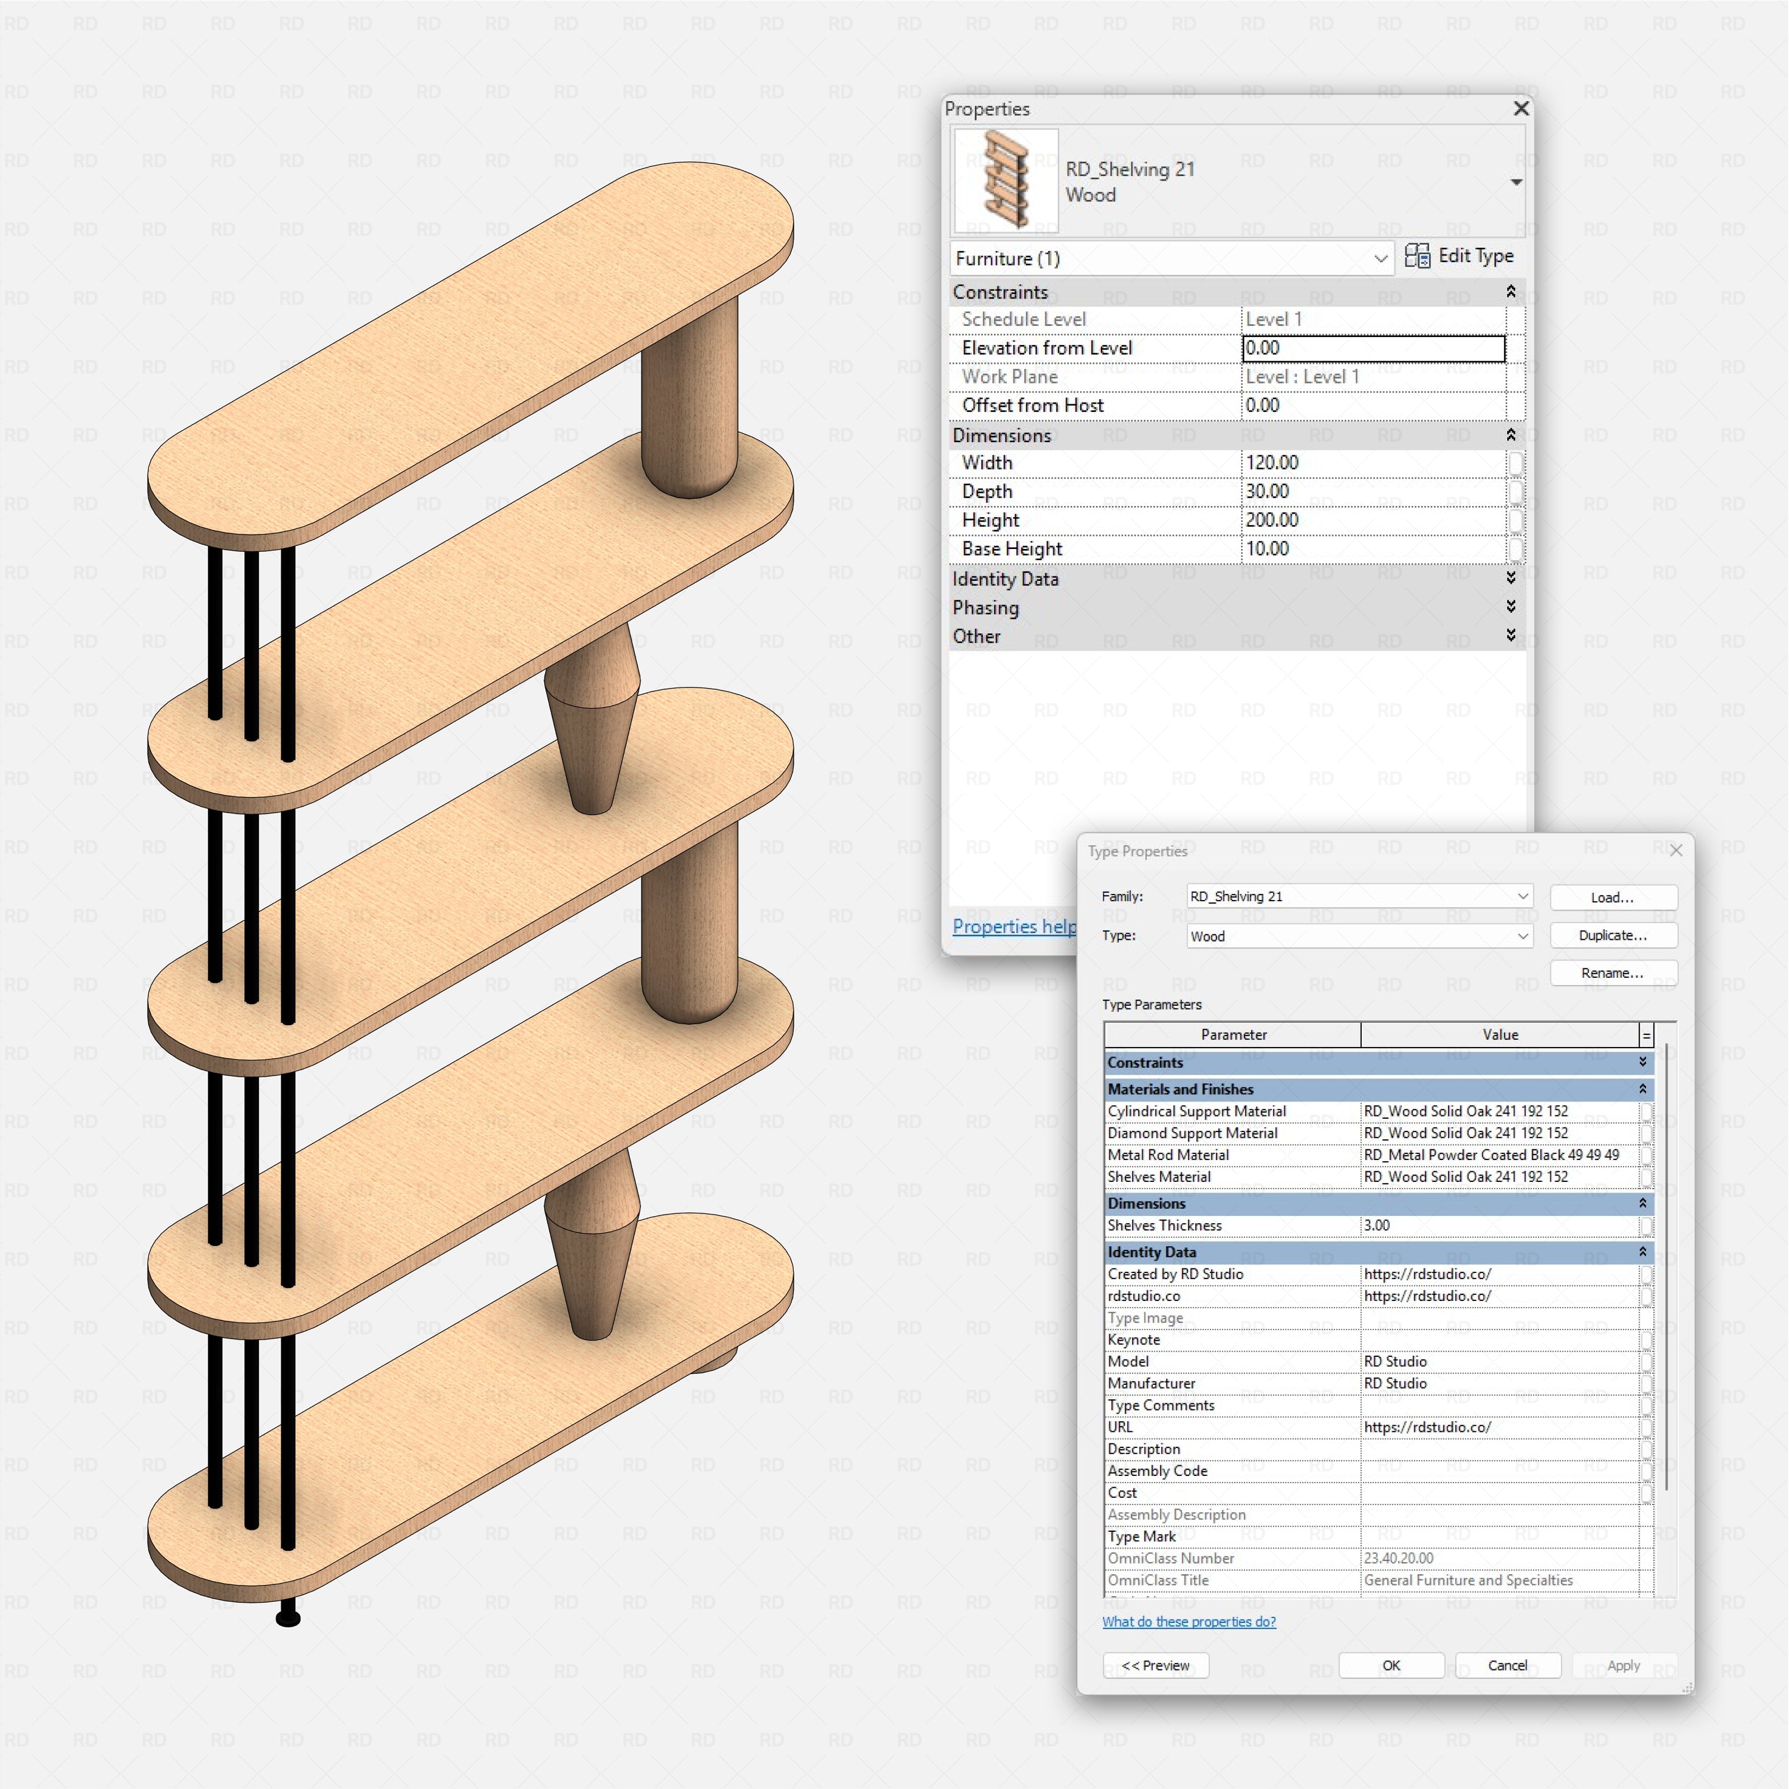1789x1789 pixels.
Task: Click the Height value 200.00
Action: [x=1373, y=520]
